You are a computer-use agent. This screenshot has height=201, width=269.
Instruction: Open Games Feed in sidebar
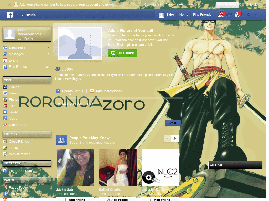(x=18, y=125)
